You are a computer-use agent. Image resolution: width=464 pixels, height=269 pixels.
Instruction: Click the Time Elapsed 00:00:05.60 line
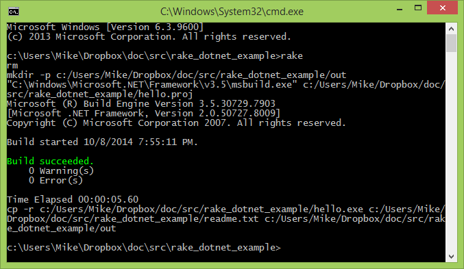[x=73, y=200]
